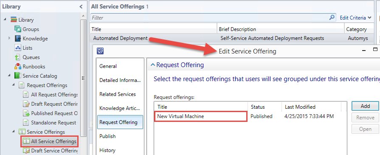Sort request offerings by Last Modified
The width and height of the screenshot is (380, 155).
point(311,107)
